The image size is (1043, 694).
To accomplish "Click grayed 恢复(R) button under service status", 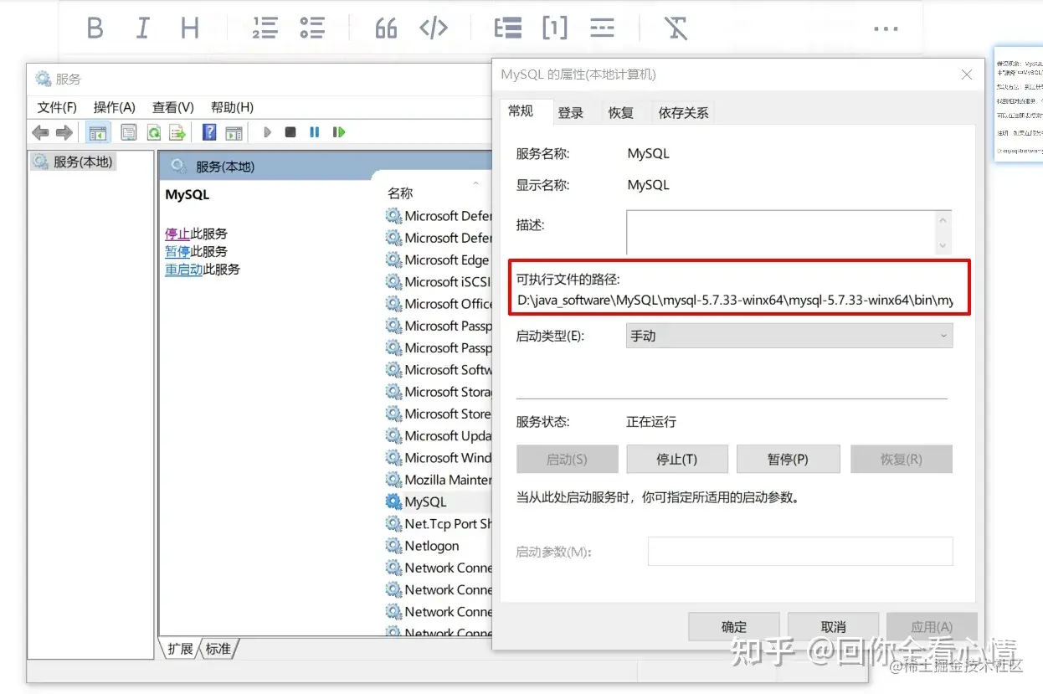I will pos(902,459).
